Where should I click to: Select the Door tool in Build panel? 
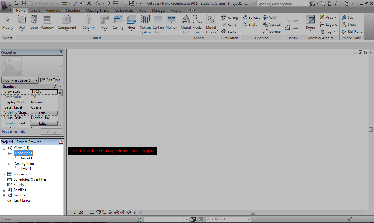(34, 22)
